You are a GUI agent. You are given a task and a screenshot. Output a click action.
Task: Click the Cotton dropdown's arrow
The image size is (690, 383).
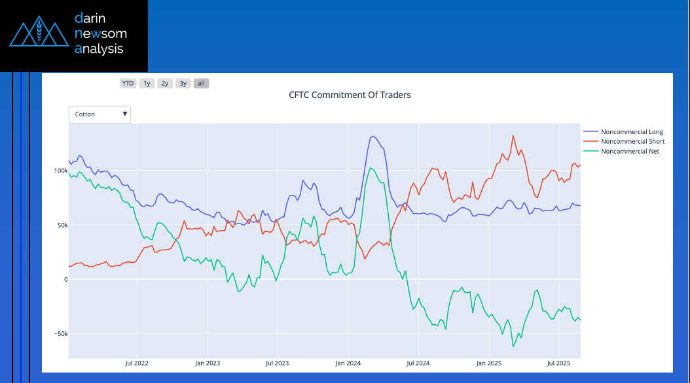[x=124, y=114]
